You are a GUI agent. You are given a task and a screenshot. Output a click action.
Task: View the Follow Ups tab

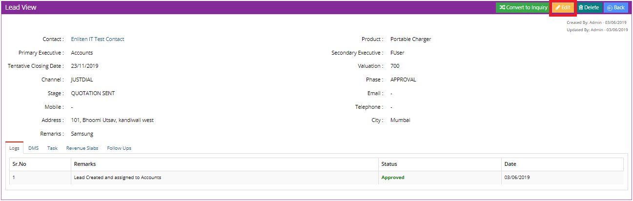point(119,148)
